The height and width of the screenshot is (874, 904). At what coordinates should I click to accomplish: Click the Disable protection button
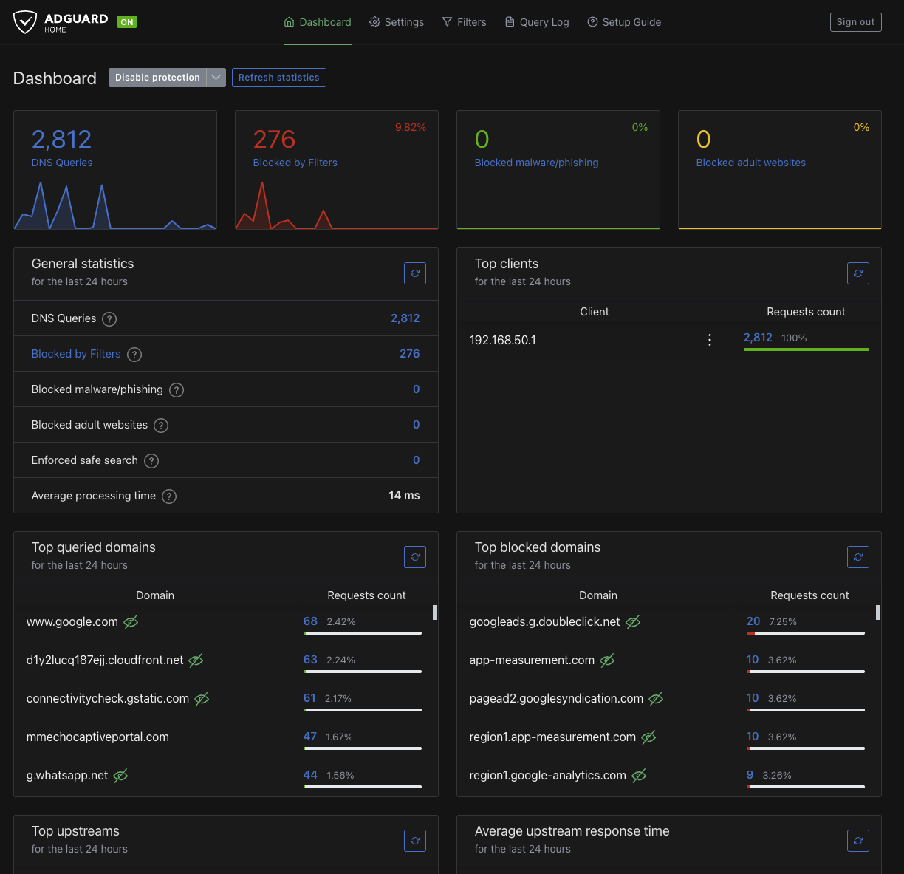[x=157, y=78]
